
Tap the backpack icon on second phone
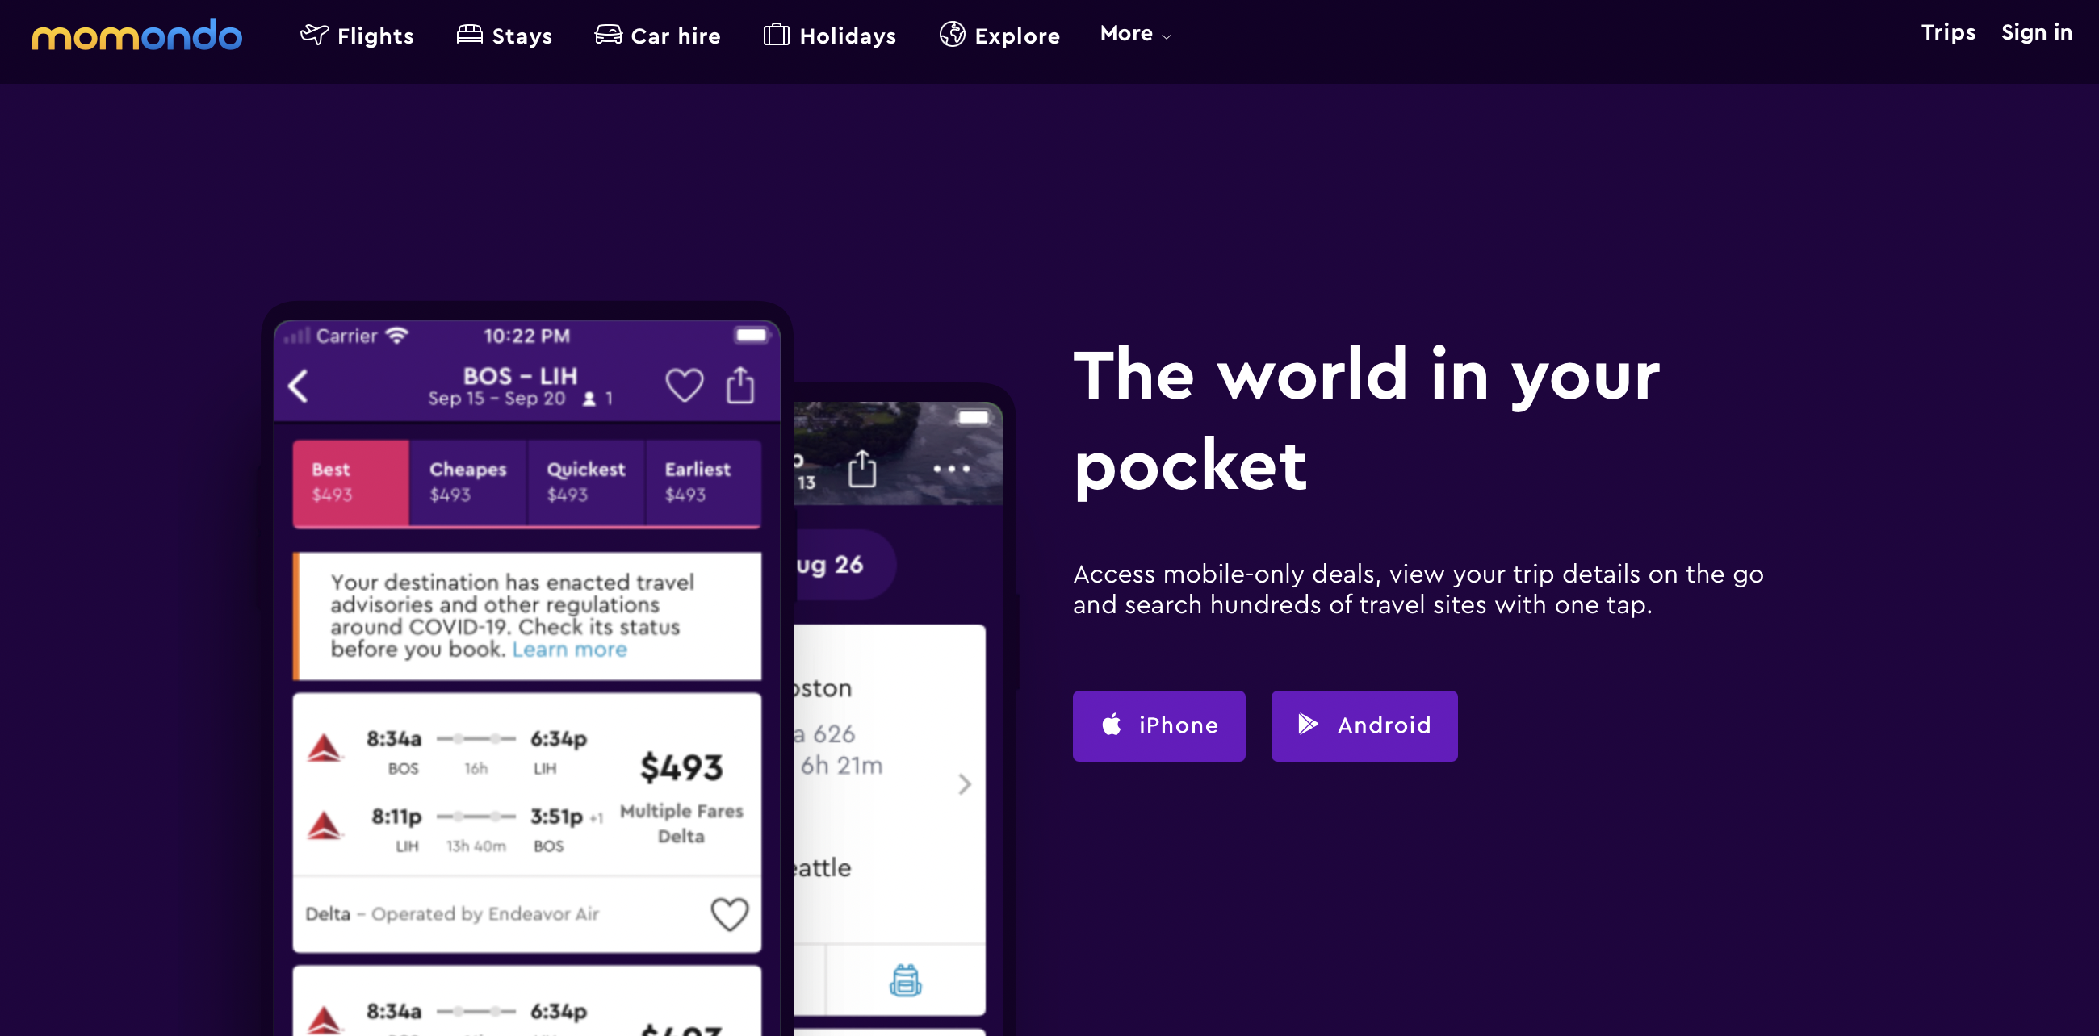click(904, 980)
